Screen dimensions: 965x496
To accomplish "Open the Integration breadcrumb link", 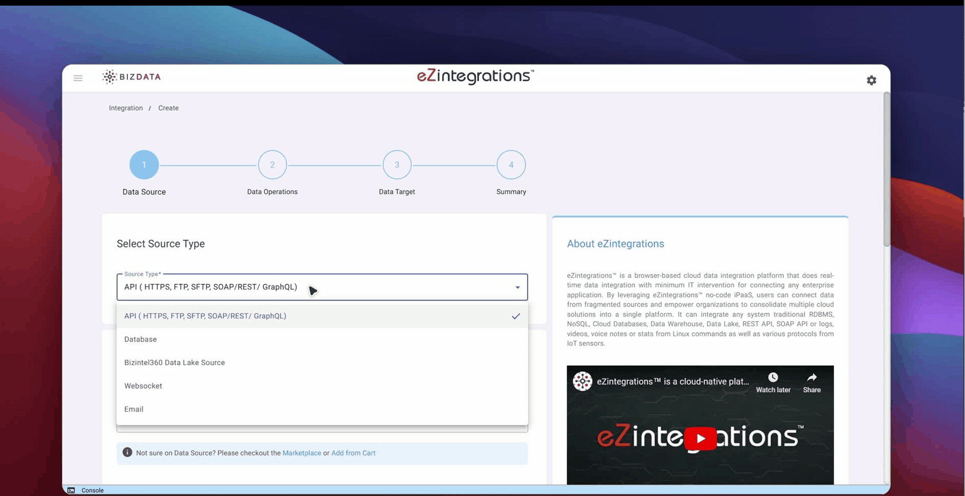I will pos(125,108).
